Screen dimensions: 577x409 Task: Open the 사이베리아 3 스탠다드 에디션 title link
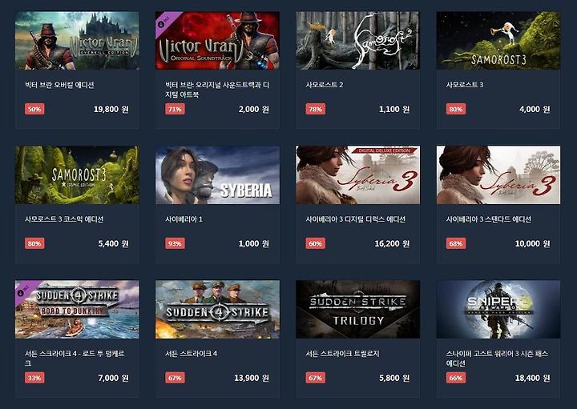(x=489, y=219)
